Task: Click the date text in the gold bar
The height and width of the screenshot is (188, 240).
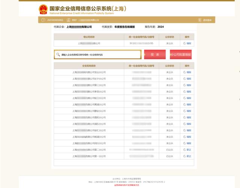Action: click(x=55, y=20)
